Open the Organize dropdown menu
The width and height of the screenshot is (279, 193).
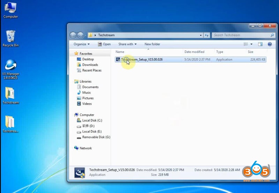click(x=82, y=44)
